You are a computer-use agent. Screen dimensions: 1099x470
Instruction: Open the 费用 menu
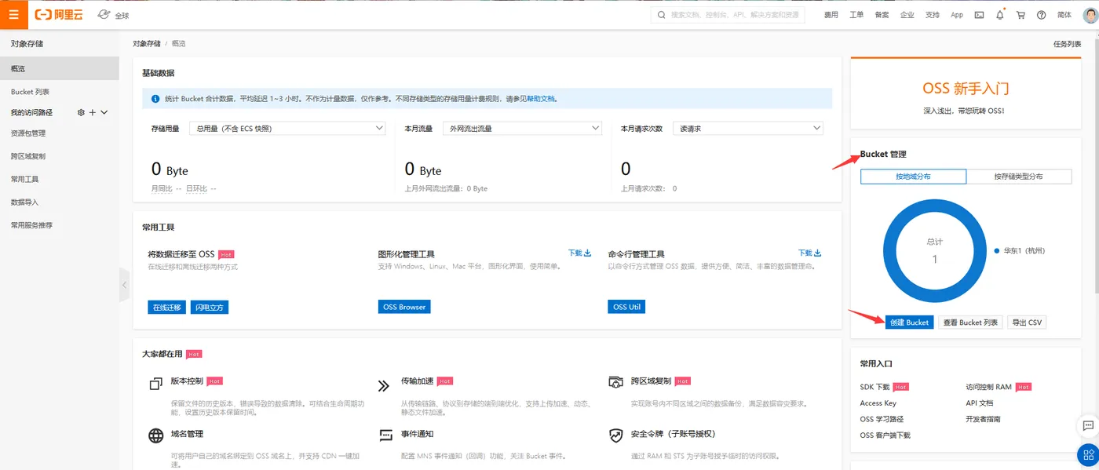[831, 15]
